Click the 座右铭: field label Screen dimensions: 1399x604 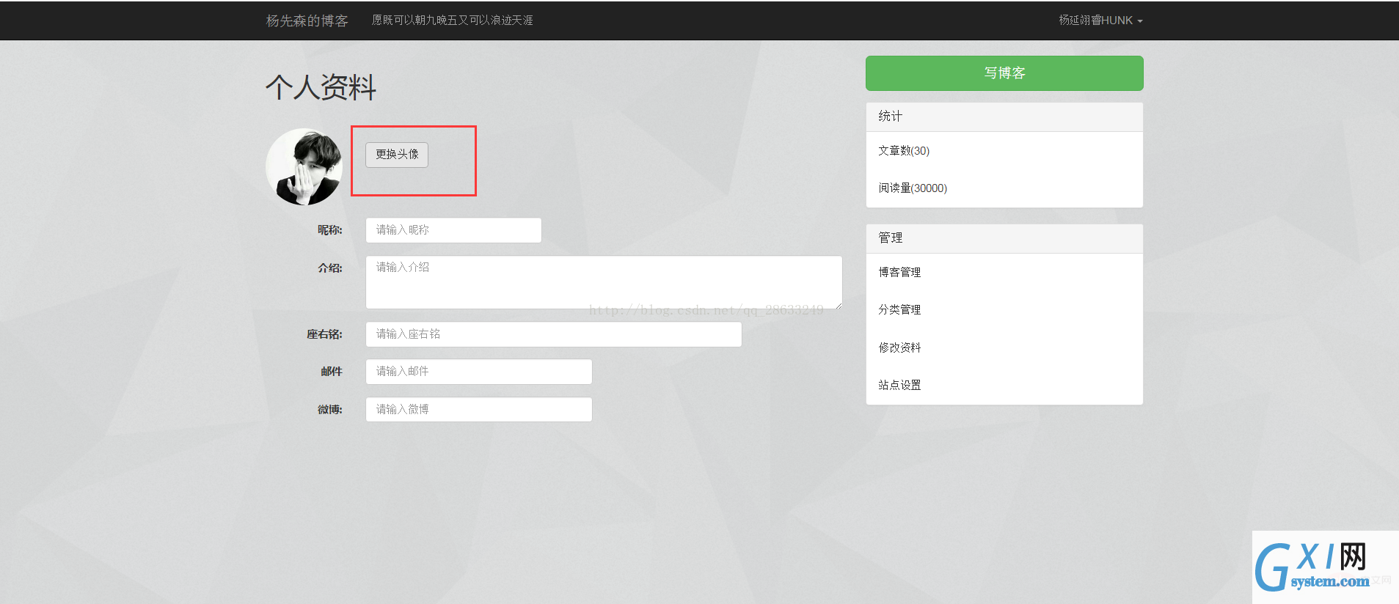pyautogui.click(x=324, y=334)
